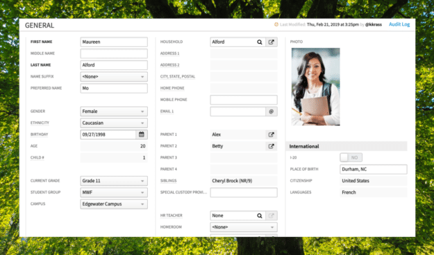434x255 pixels.
Task: Click the City, State, Postal label
Action: pos(178,76)
